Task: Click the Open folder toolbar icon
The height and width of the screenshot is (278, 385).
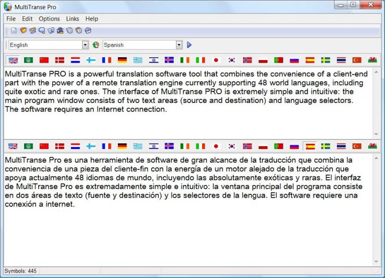Action: point(23,30)
